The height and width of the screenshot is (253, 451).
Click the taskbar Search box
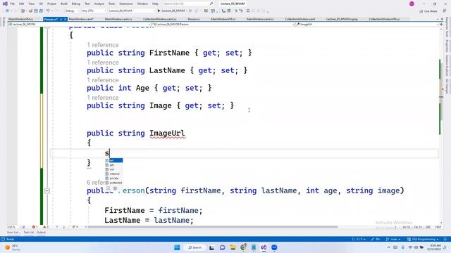pyautogui.click(x=195, y=247)
